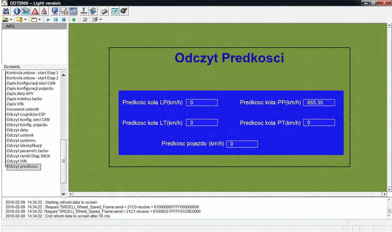Open the camera screenshot dropdown arrow
This screenshot has height=232, width=392.
(101, 20)
